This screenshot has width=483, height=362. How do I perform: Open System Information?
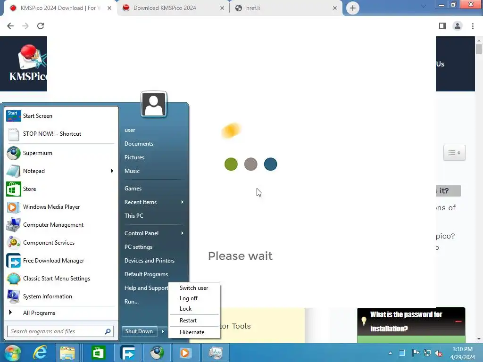click(x=61, y=296)
